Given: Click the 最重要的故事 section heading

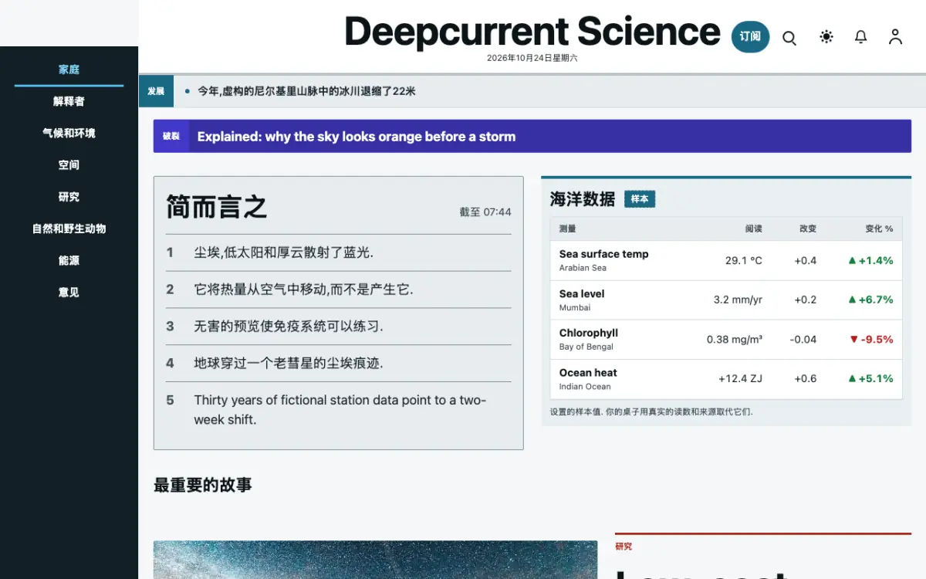Looking at the screenshot, I should tap(203, 485).
